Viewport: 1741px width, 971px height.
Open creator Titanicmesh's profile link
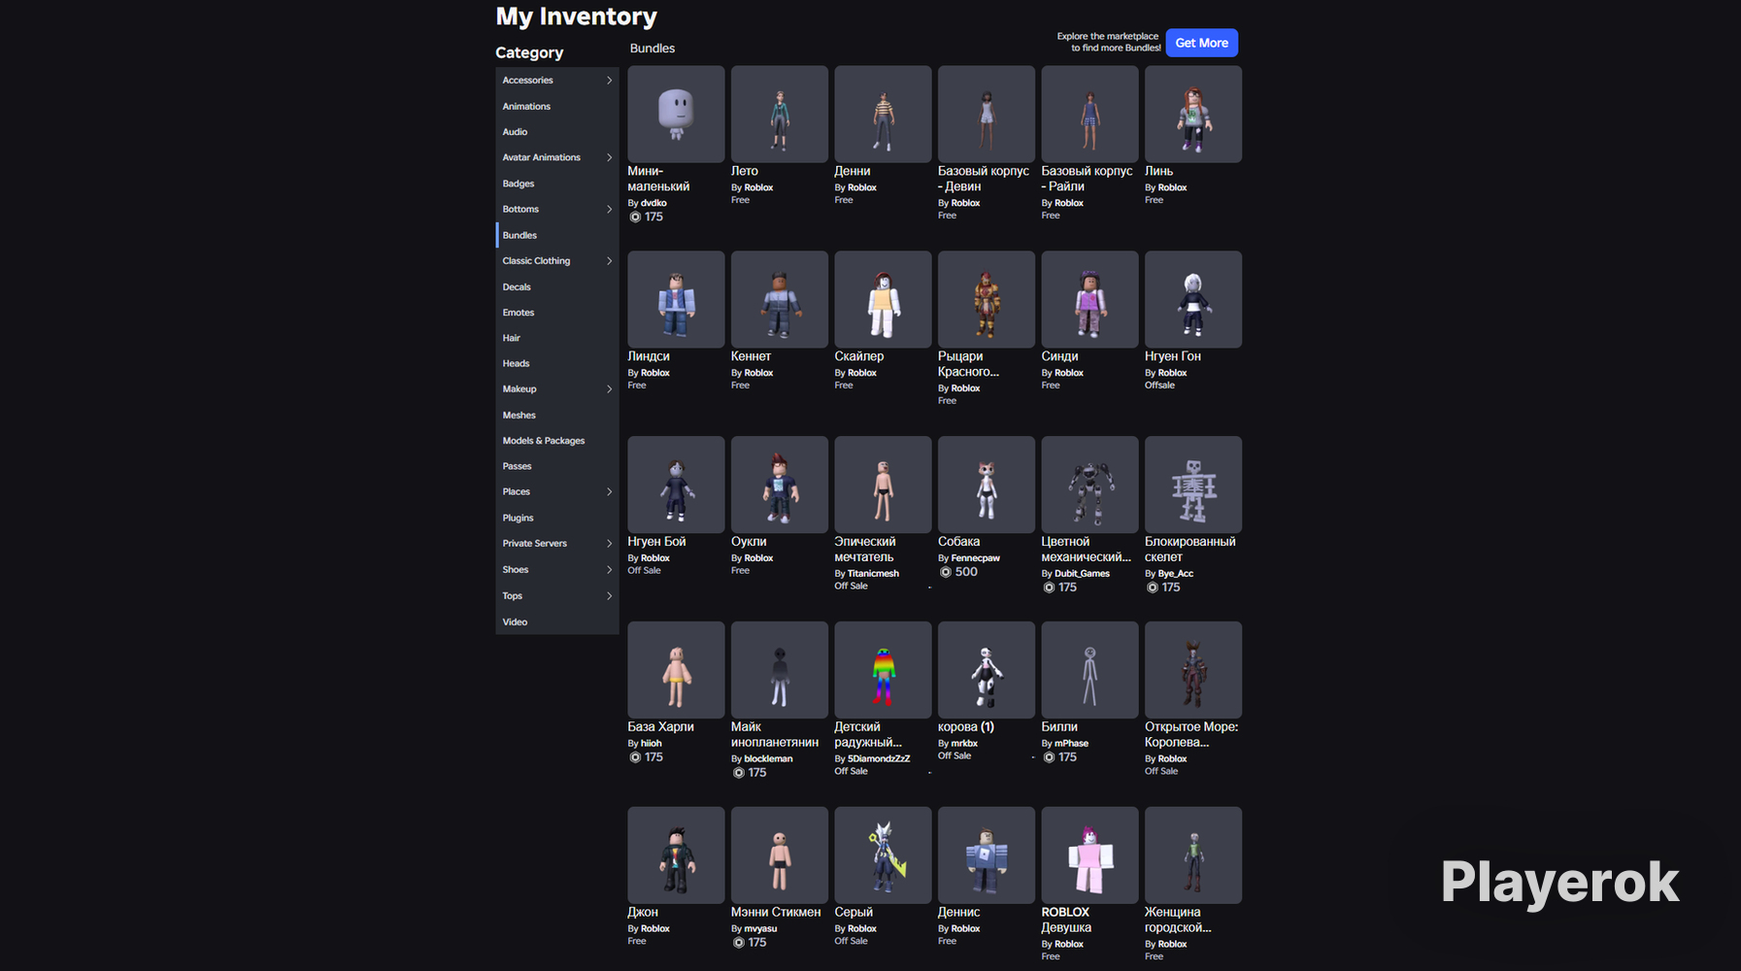[x=873, y=574]
